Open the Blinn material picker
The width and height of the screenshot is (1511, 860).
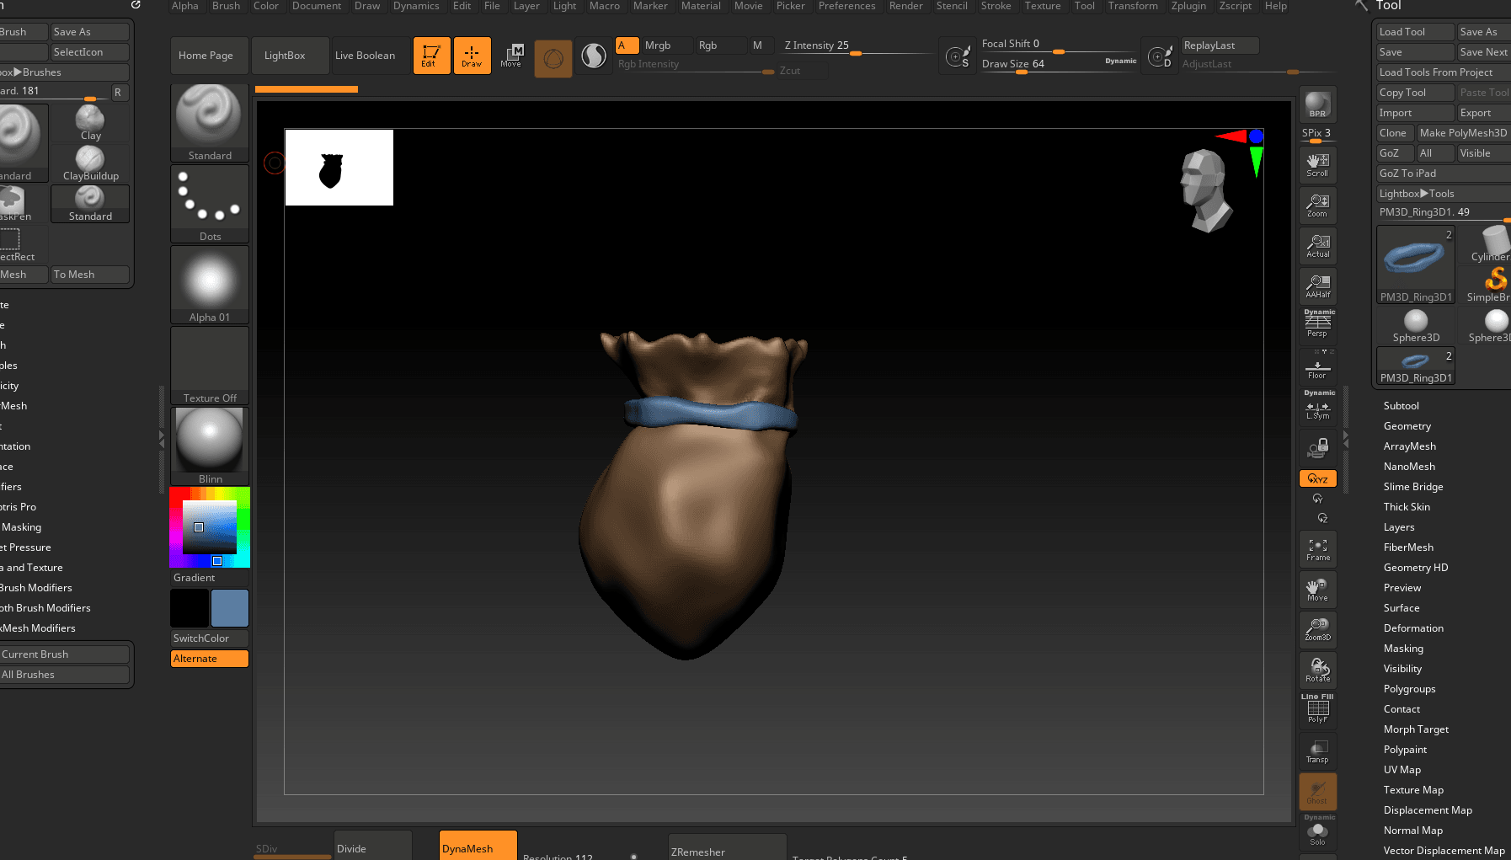[210, 446]
